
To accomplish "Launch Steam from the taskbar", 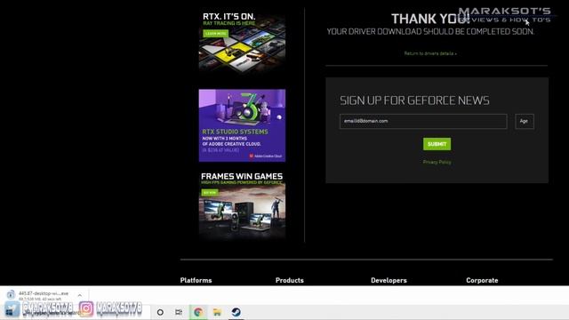I will 236,312.
